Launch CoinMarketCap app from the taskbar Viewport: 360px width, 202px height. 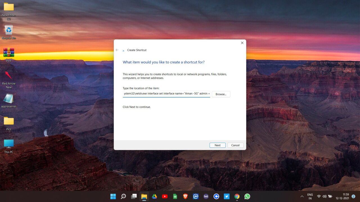pos(196,196)
